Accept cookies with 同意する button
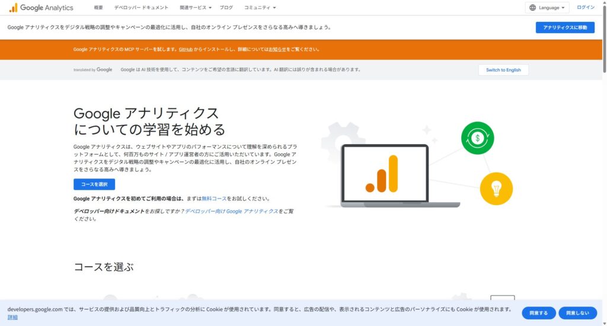 538,313
